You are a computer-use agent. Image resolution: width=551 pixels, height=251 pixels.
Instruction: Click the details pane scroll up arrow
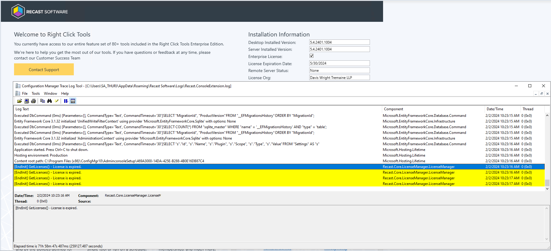547,208
